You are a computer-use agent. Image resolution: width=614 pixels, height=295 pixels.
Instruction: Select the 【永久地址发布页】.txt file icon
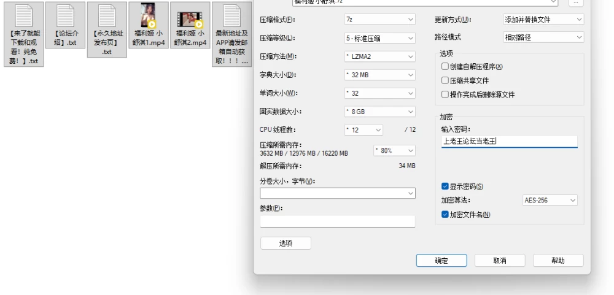point(107,16)
